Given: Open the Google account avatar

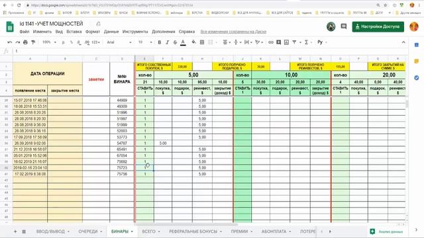Looking at the screenshot, I should (413, 26).
